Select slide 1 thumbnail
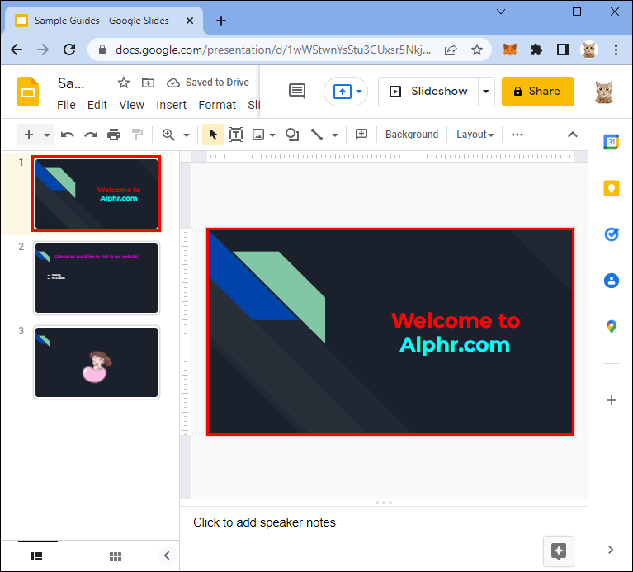 coord(97,194)
